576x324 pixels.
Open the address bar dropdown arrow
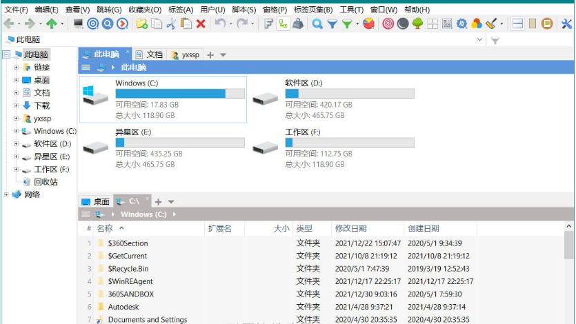pos(481,41)
